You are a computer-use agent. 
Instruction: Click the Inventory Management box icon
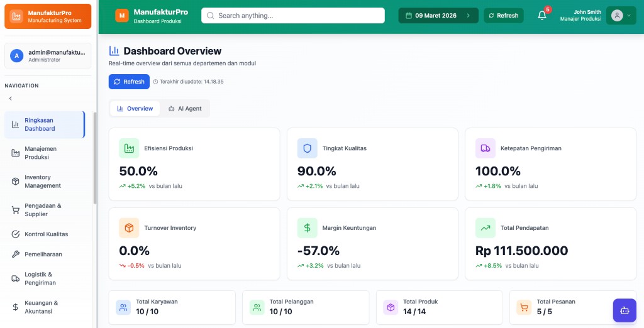(16, 182)
